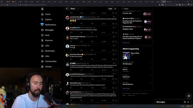Image resolution: width=193 pixels, height=108 pixels.
Task: Open more options for Phil Mickelson trend
Action: coord(150,62)
